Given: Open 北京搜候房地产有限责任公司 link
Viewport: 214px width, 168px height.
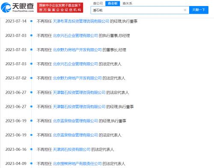Looking at the screenshot, I should (x=77, y=164).
